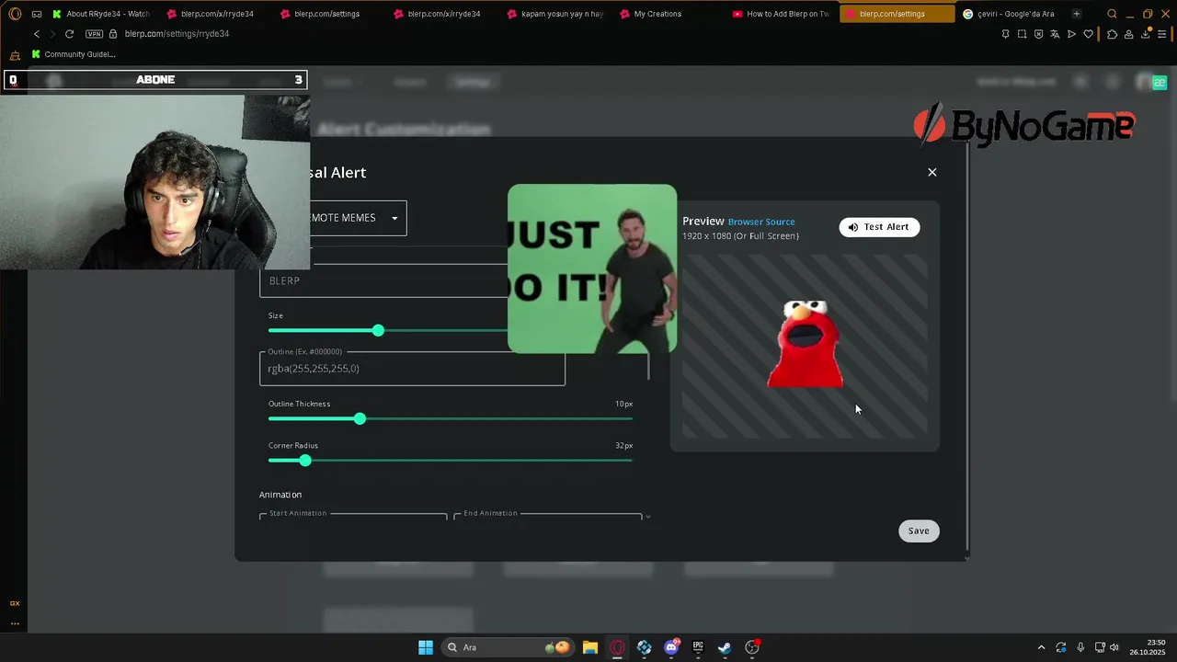
Task: Open Discord from the taskbar
Action: click(x=671, y=647)
